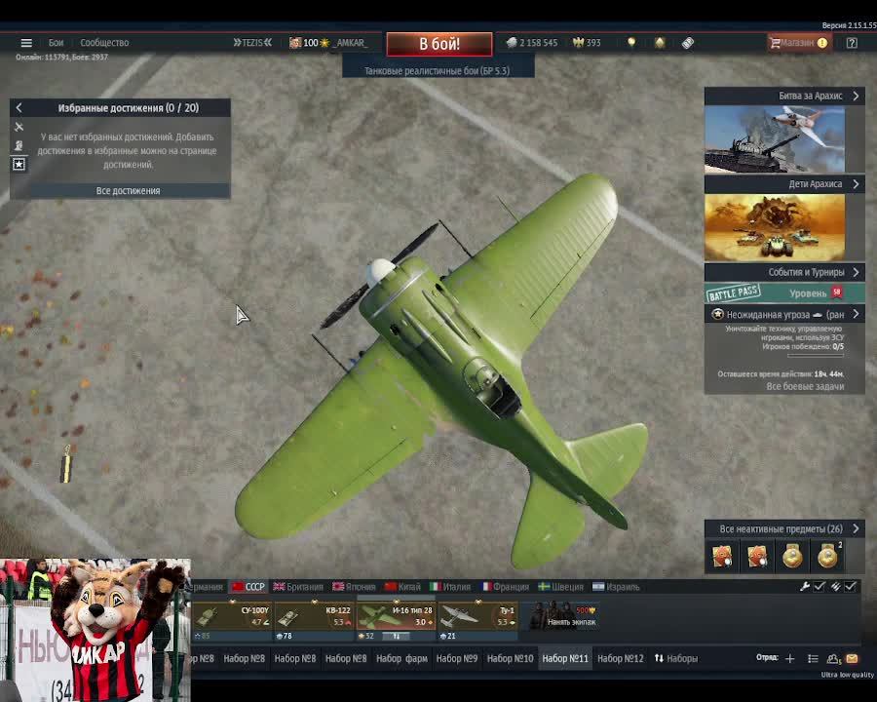Open the Сообщество menu
Screen dimensions: 877x702
pos(104,43)
